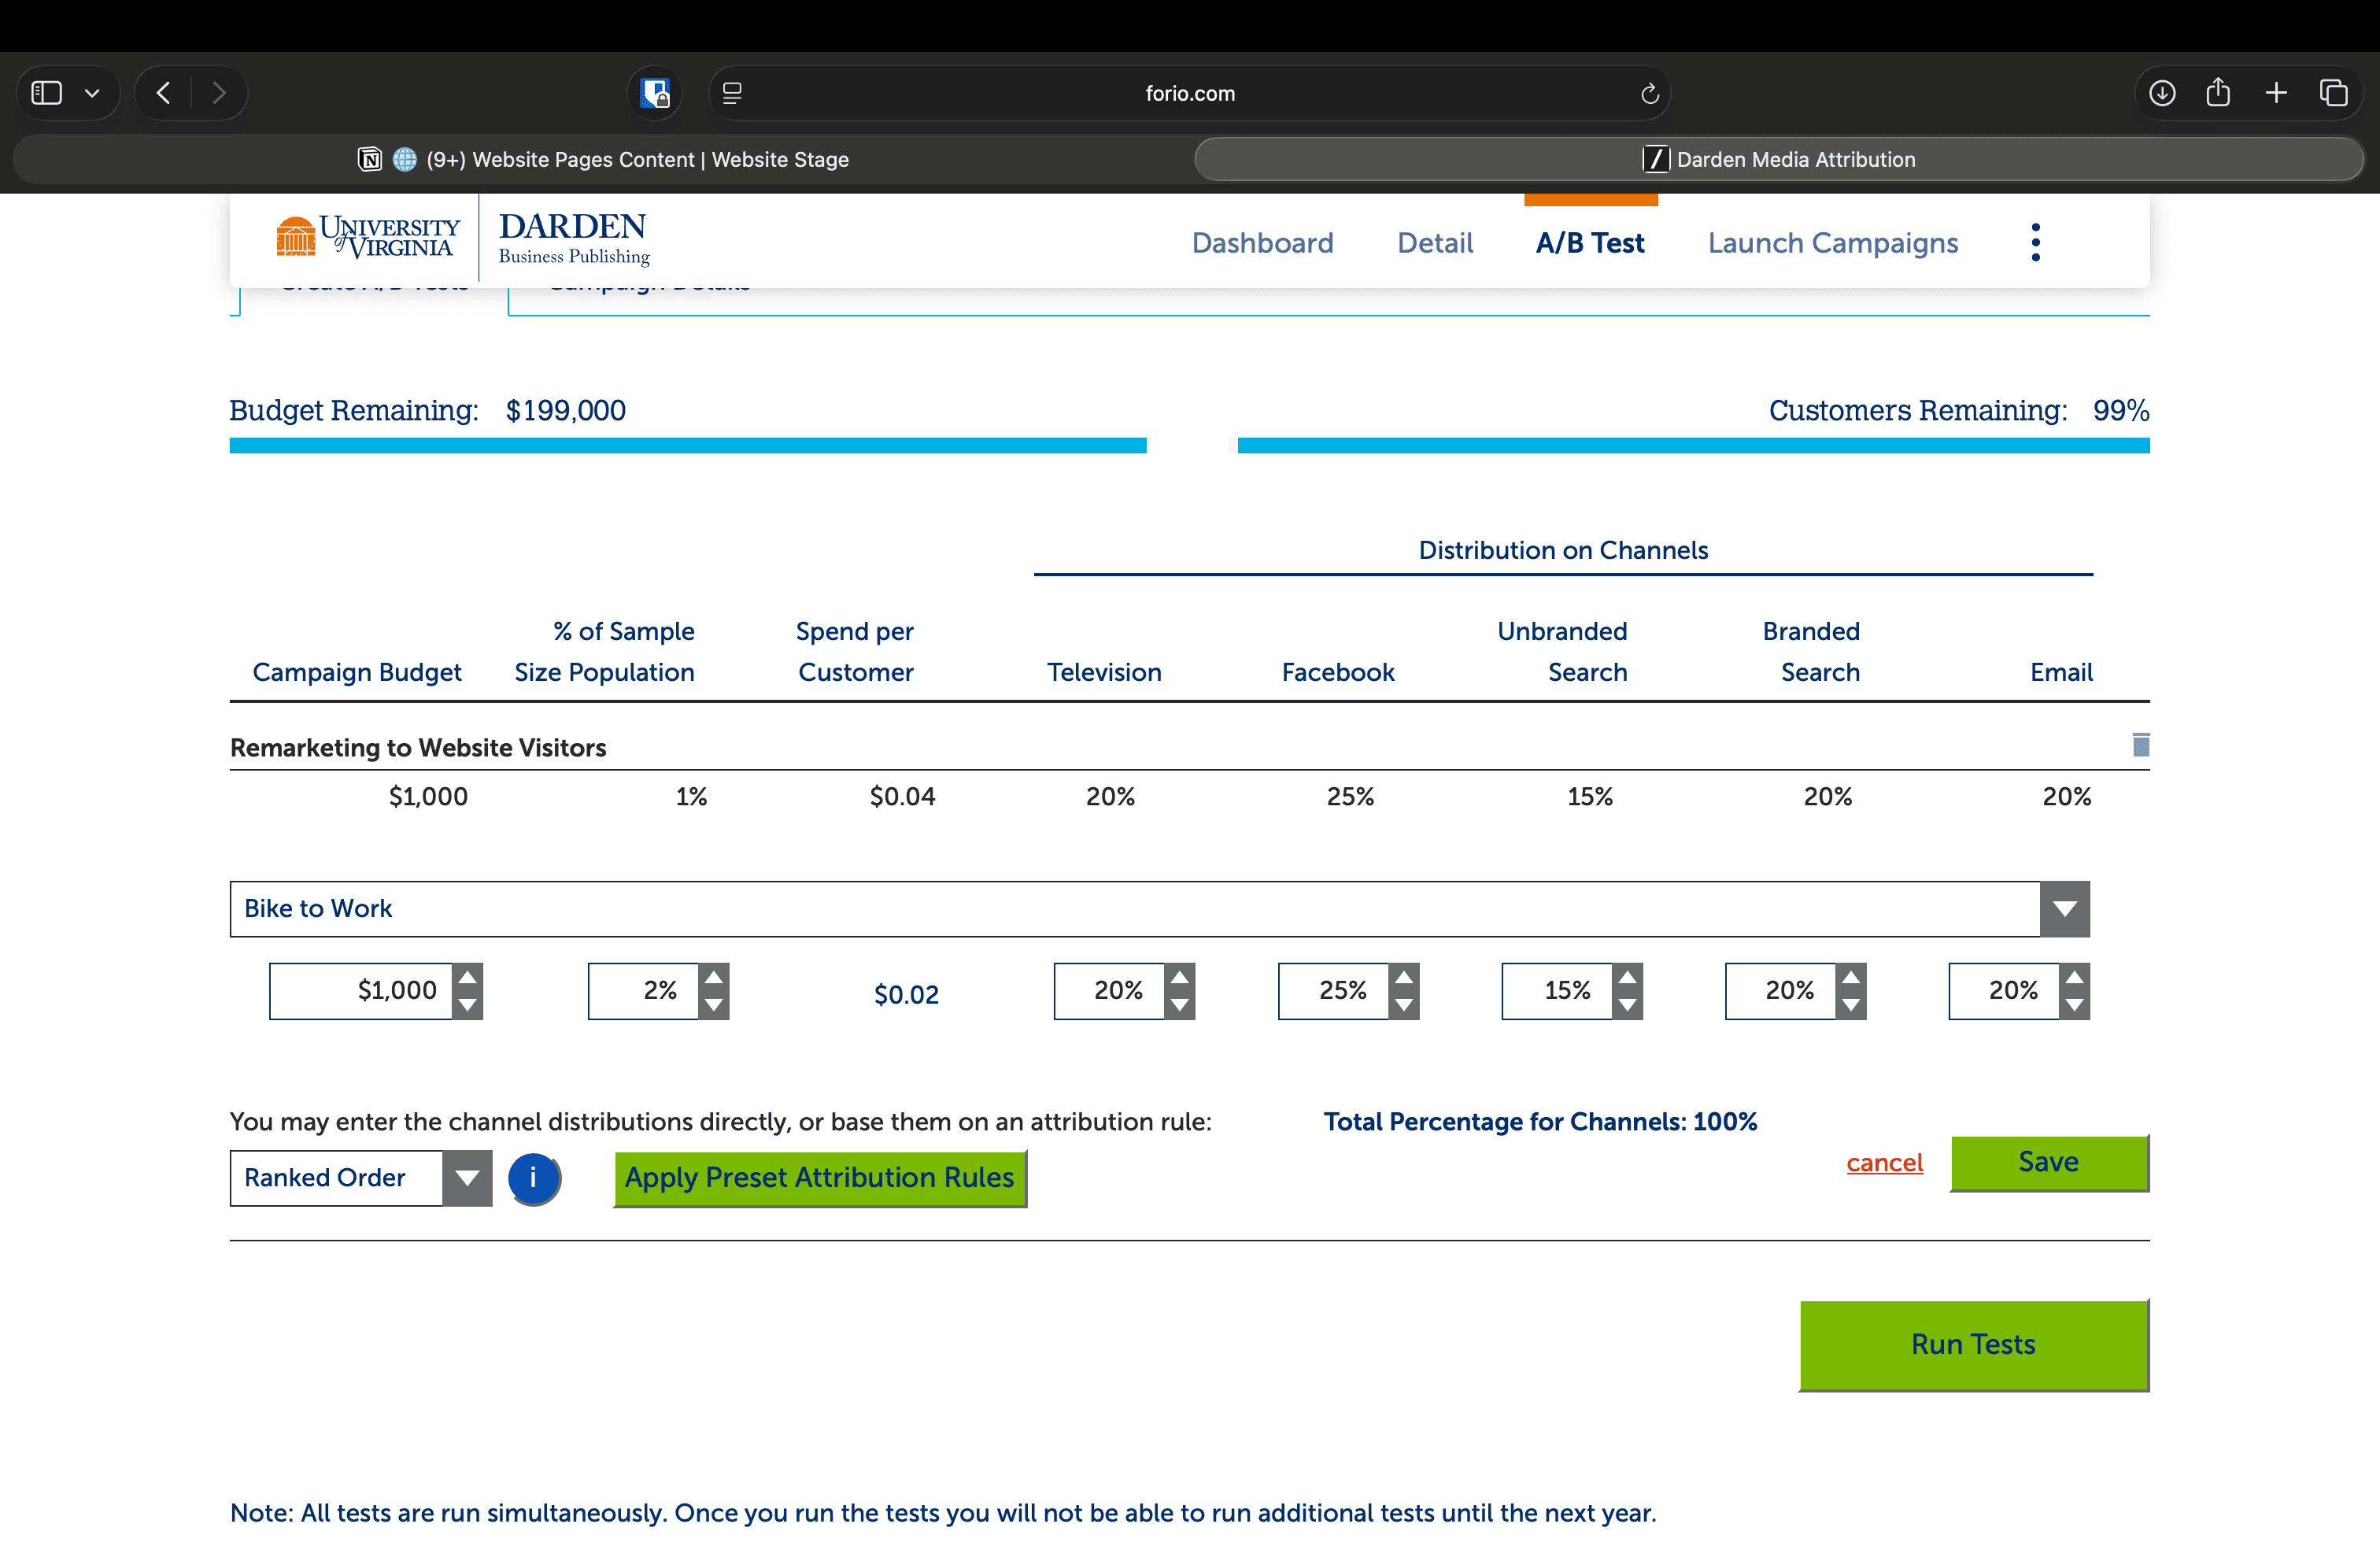Image resolution: width=2380 pixels, height=1546 pixels.
Task: Click the Safari share icon
Action: (x=2218, y=93)
